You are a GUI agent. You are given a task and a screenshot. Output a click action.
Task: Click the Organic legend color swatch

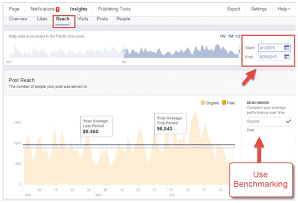(x=203, y=103)
